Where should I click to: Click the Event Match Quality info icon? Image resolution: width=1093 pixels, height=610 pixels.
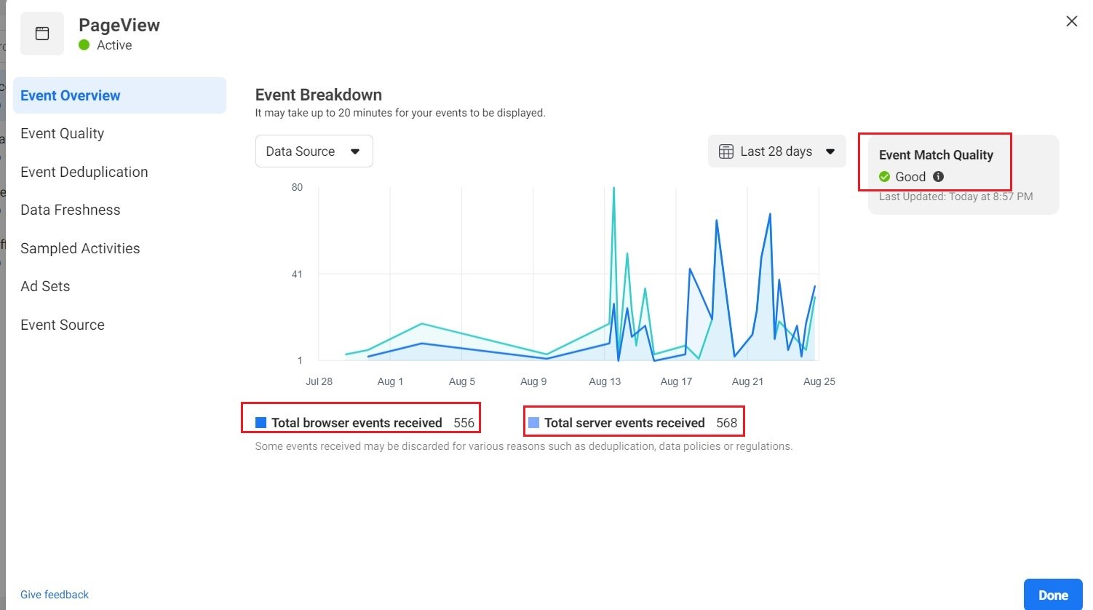pyautogui.click(x=938, y=176)
